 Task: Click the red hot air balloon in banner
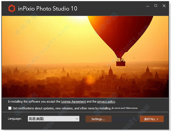click(120, 34)
